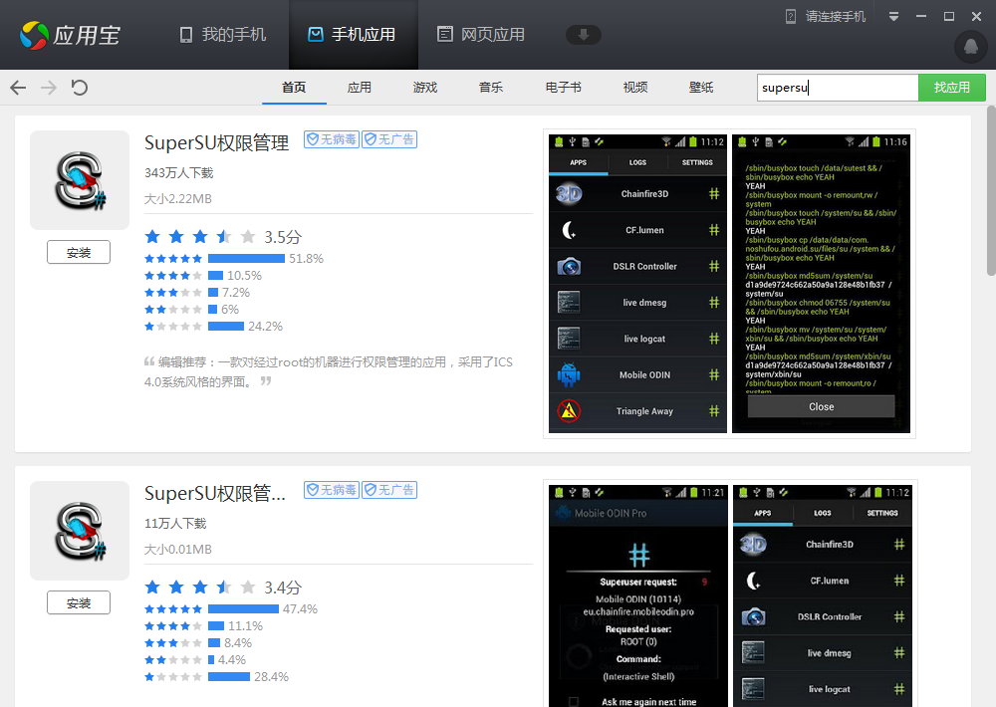Click 无病毒 badge on the first SuperSU result
This screenshot has width=996, height=707.
coord(332,139)
